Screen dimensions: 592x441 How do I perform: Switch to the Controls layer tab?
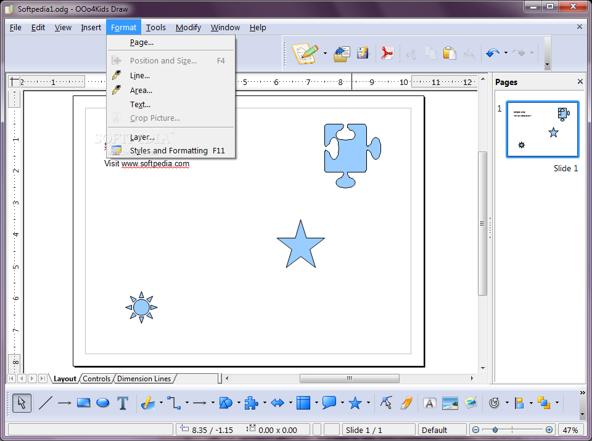click(97, 379)
